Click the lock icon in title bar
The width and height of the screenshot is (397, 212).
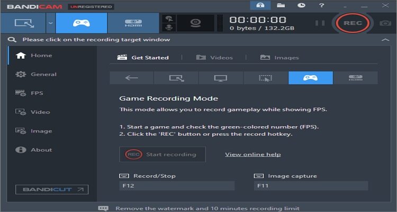pos(260,5)
